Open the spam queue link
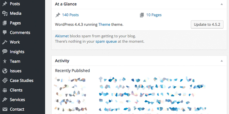The width and height of the screenshot is (229, 114). (x=106, y=42)
